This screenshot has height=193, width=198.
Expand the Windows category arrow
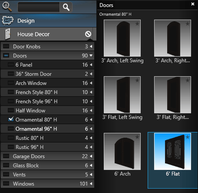coord(91,183)
